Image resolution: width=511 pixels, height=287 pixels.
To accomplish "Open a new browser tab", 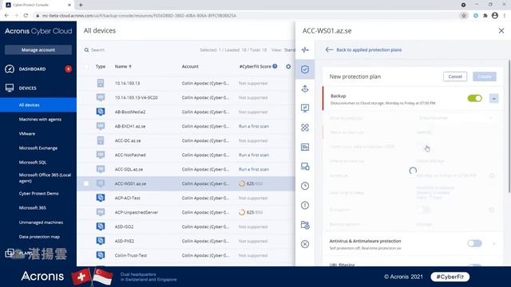I will (81, 5).
